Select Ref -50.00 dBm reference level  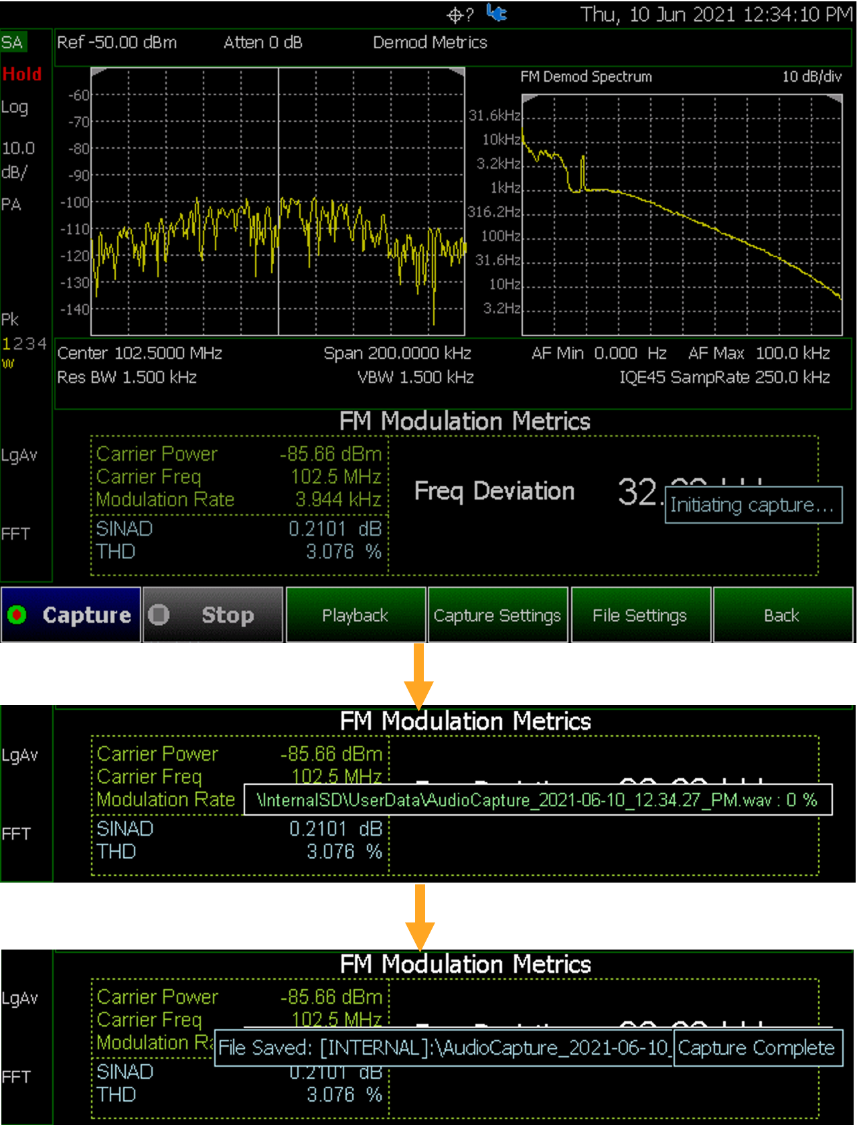click(117, 43)
